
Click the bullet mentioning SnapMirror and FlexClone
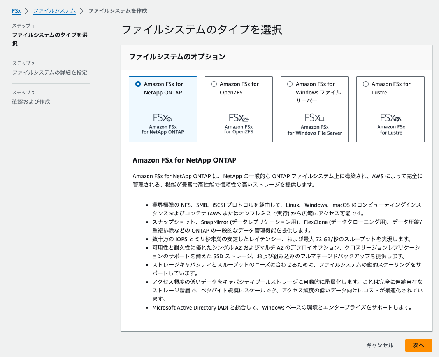pyautogui.click(x=287, y=226)
